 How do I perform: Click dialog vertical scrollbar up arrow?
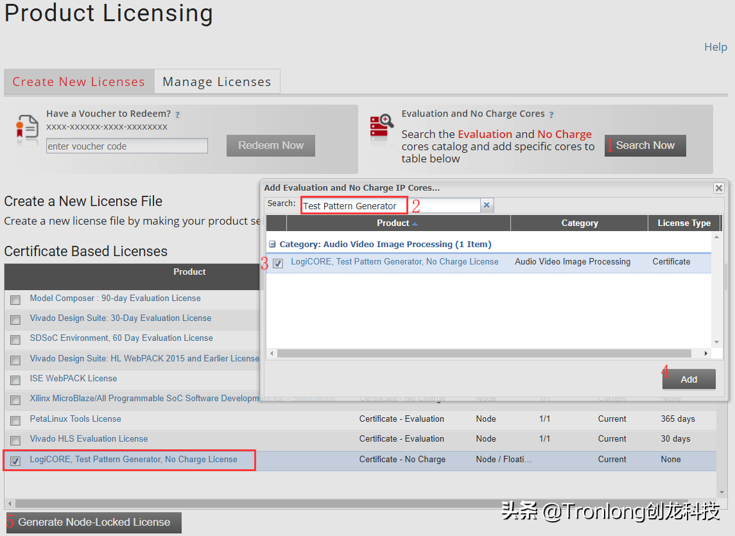pyautogui.click(x=717, y=238)
